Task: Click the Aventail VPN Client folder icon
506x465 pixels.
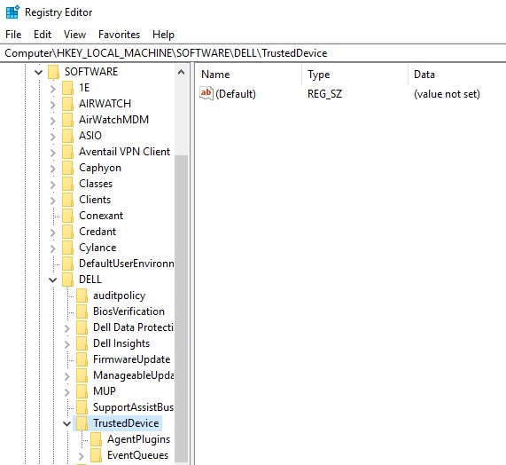Action: tap(67, 152)
